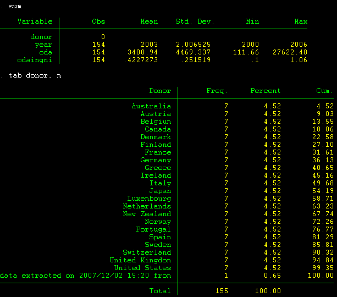Select the 'Variable' column header
Viewport: 337px width, 297px height.
(x=35, y=21)
